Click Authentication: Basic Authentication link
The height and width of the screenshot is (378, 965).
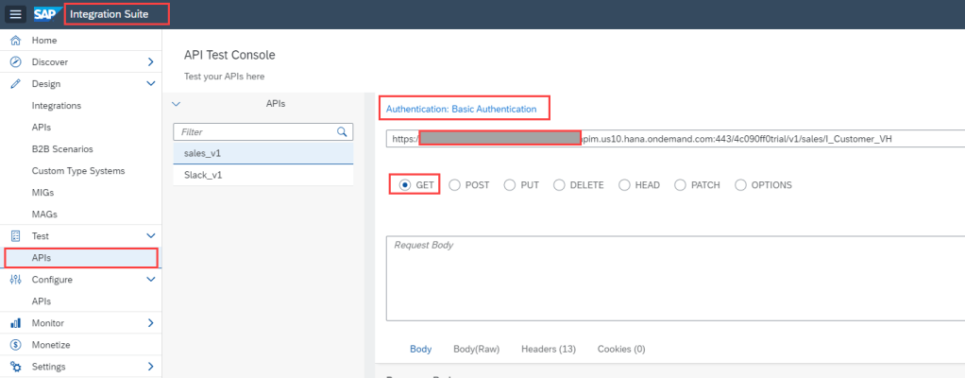462,110
